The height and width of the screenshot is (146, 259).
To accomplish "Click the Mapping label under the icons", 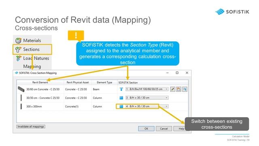I will 32,67.
